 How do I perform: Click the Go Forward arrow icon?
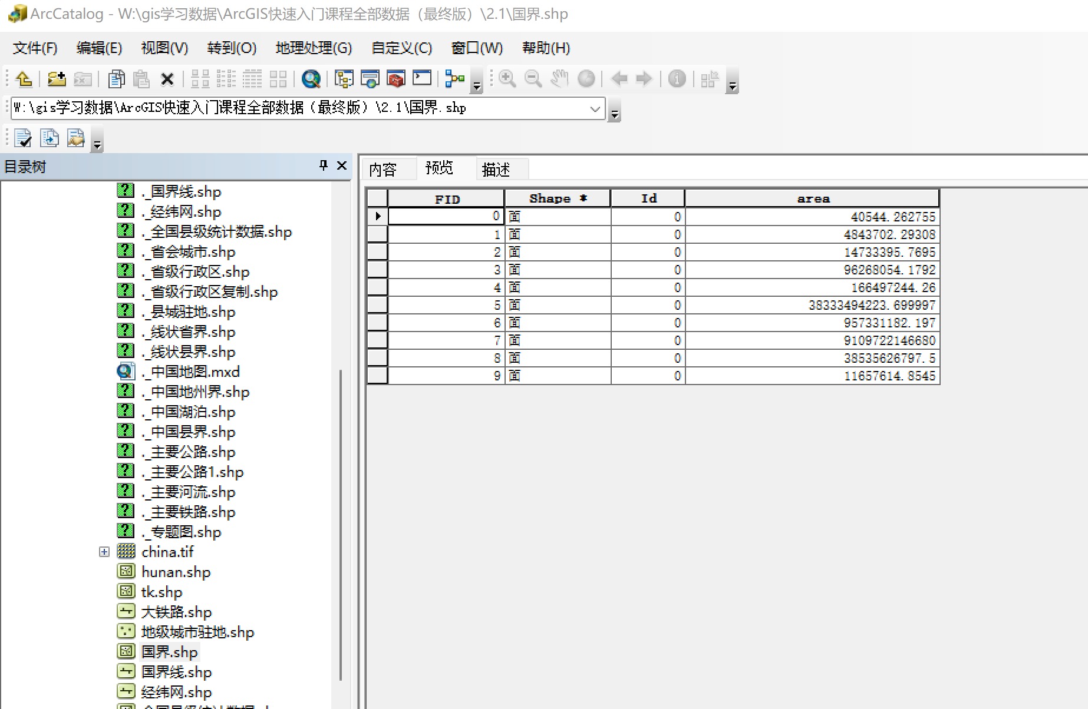point(644,78)
